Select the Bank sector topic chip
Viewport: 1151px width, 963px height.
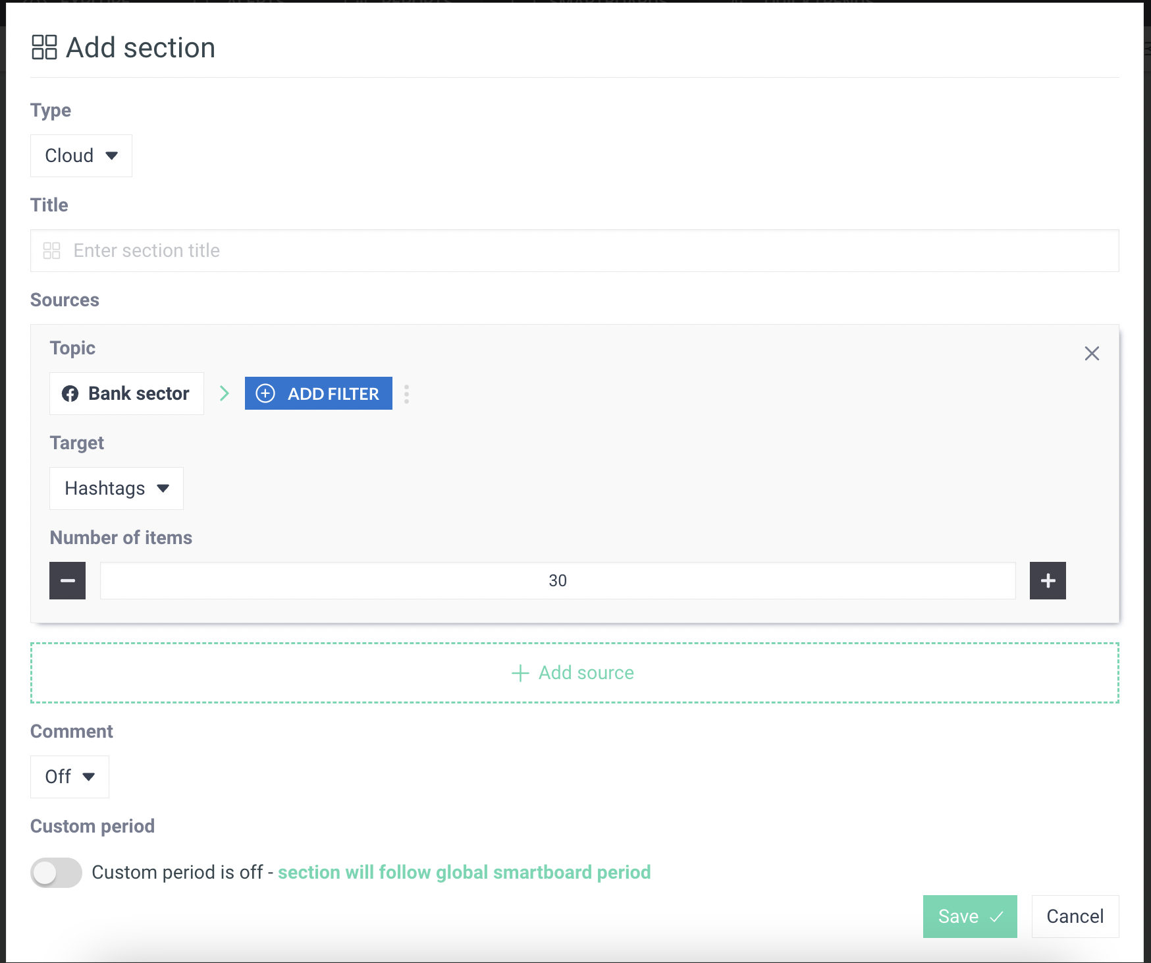click(x=126, y=394)
